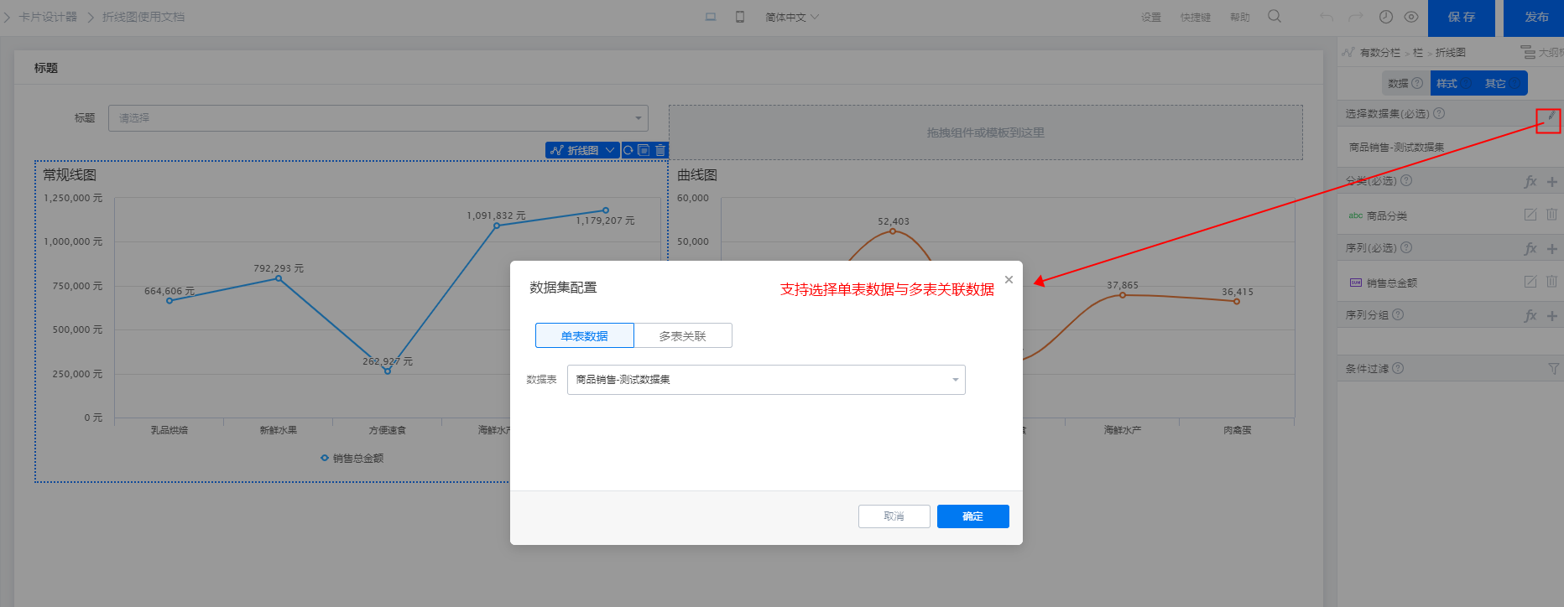This screenshot has width=1564, height=607.
Task: Click edit pencil icon for 选择数据集
Action: pyautogui.click(x=1551, y=117)
